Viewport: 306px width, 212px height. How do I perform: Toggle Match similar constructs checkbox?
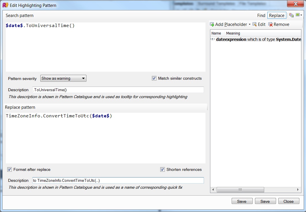tap(154, 78)
